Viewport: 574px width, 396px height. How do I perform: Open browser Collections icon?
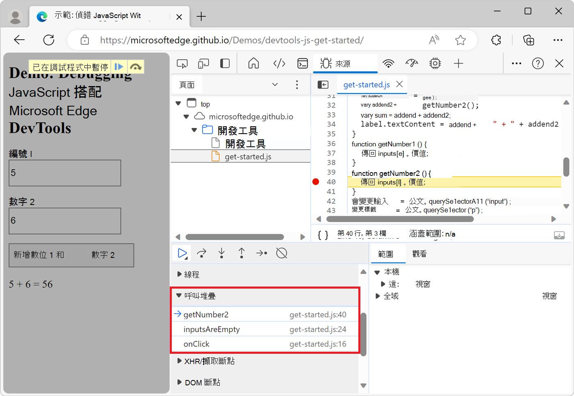(528, 40)
